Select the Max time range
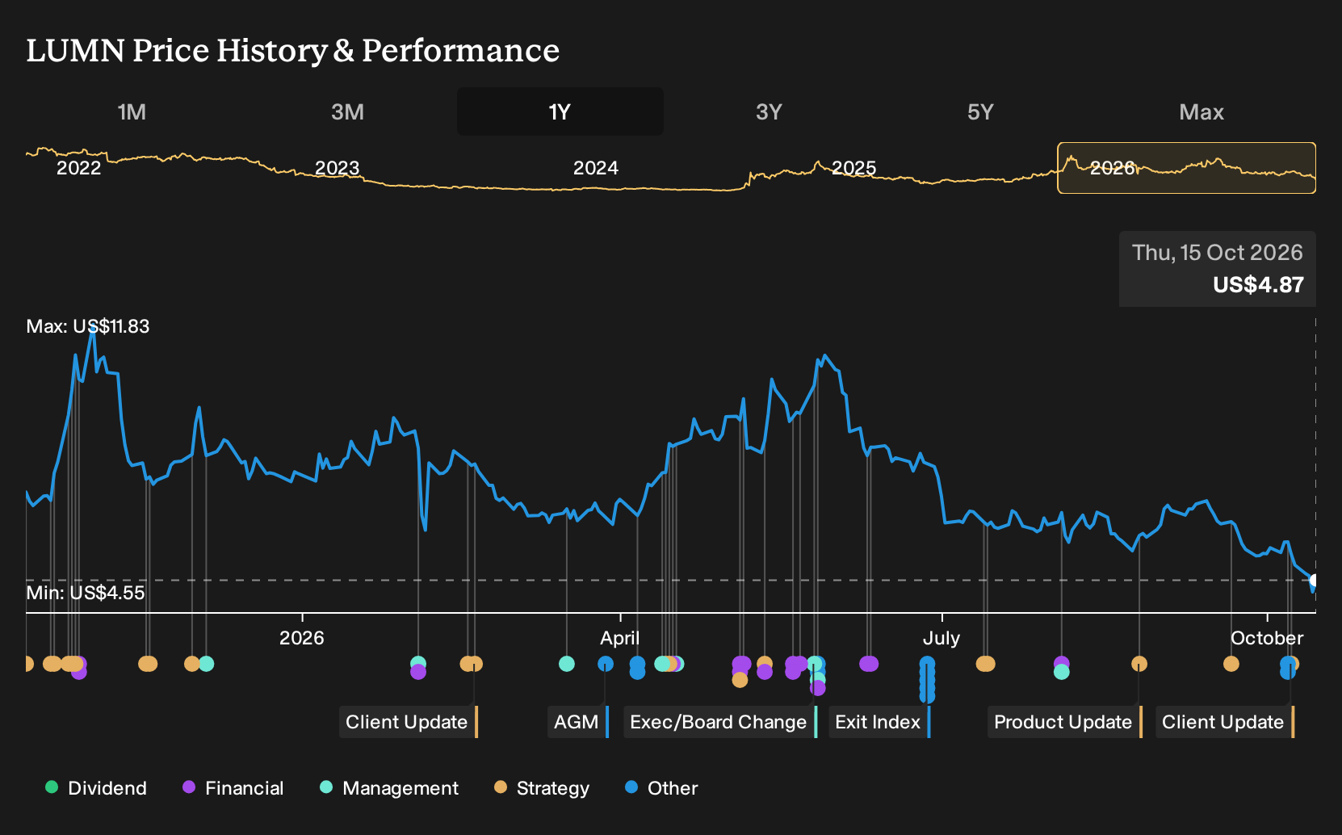The image size is (1342, 835). [x=1202, y=111]
